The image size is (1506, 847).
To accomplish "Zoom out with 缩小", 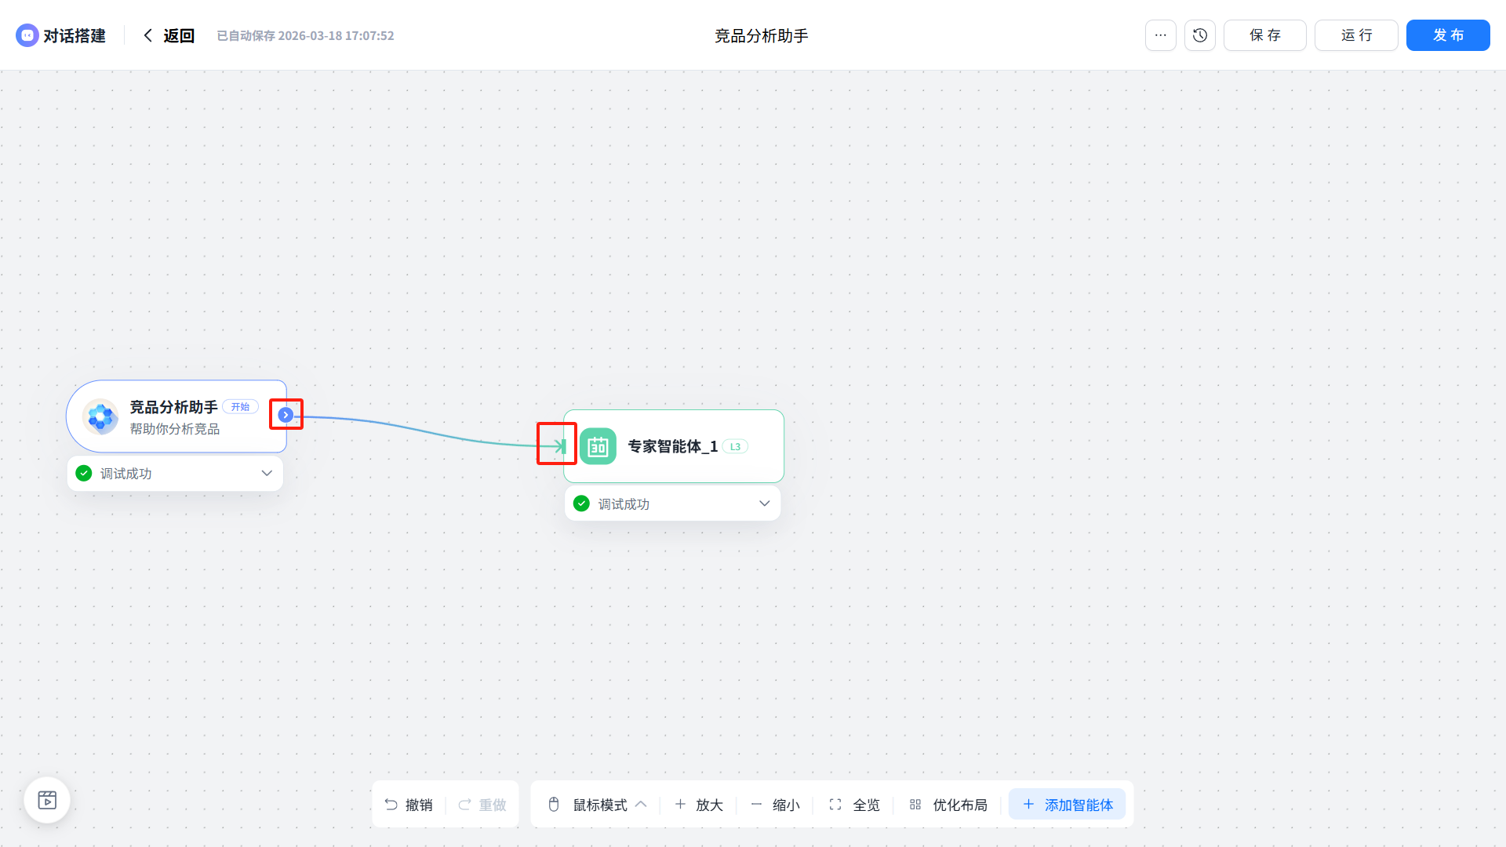I will [775, 805].
